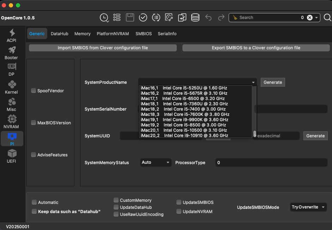Click the database stack toolbar icon

coord(195,18)
